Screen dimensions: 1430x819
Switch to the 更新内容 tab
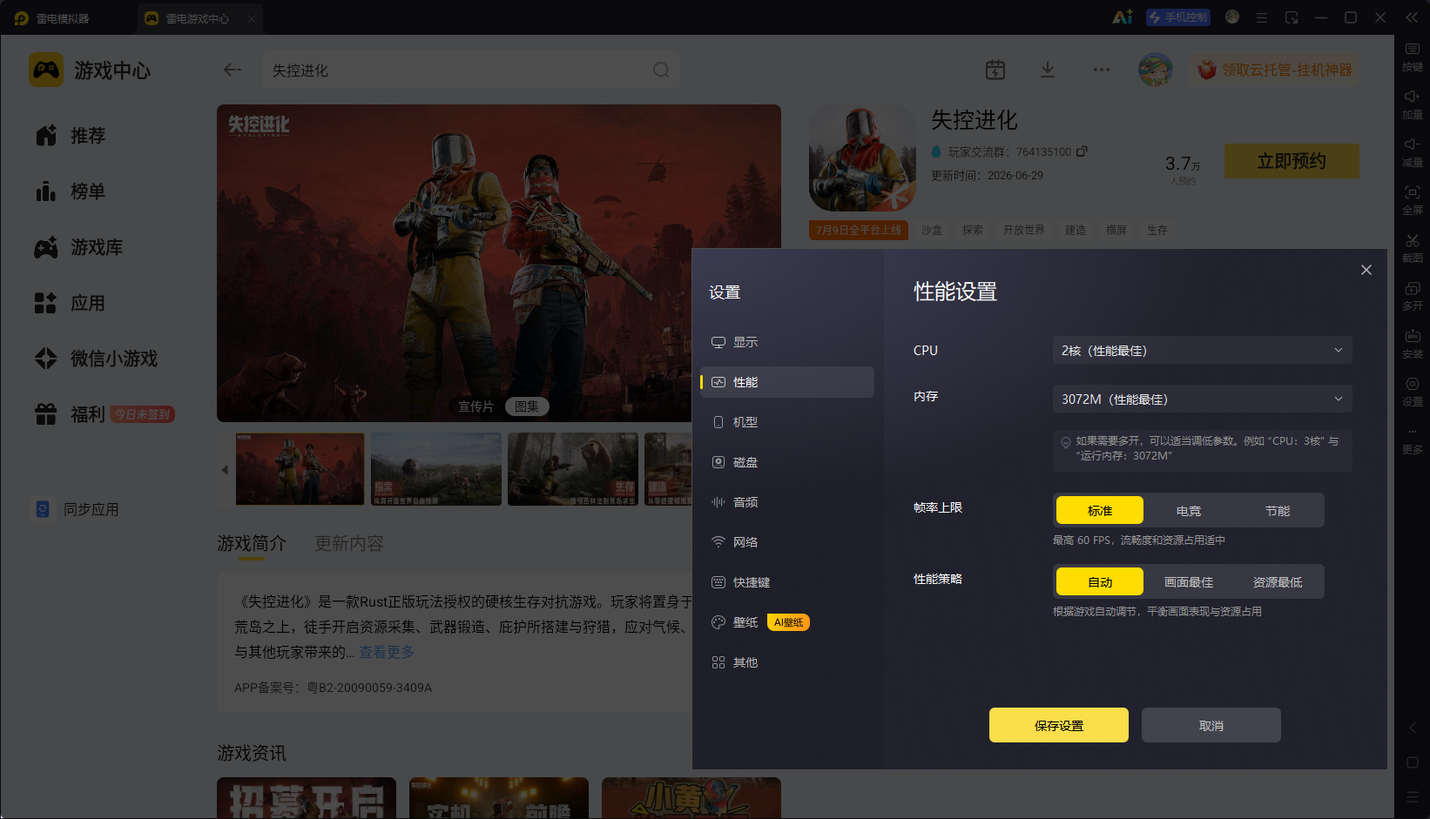point(348,543)
